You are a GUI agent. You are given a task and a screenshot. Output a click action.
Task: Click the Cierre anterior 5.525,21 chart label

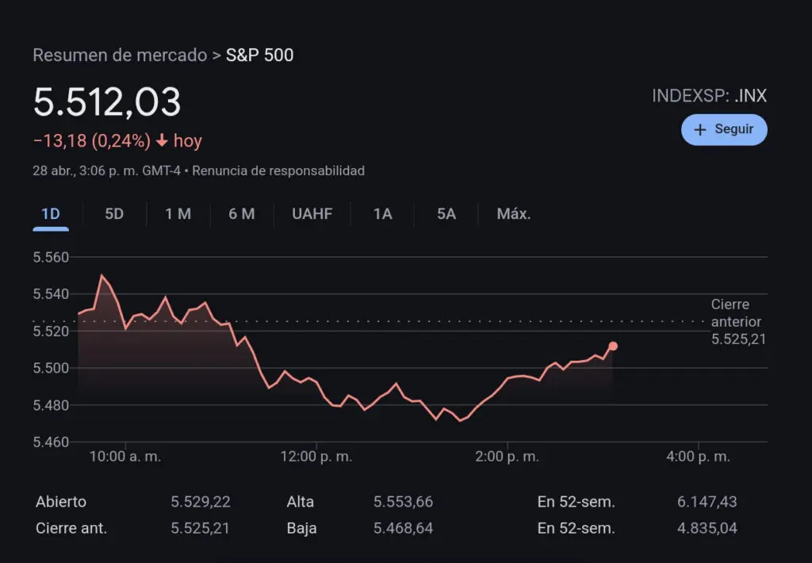coord(738,322)
